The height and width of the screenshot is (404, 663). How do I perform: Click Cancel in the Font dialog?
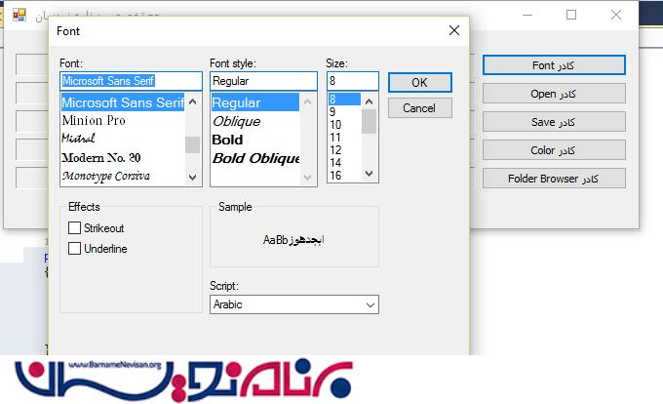(x=420, y=108)
